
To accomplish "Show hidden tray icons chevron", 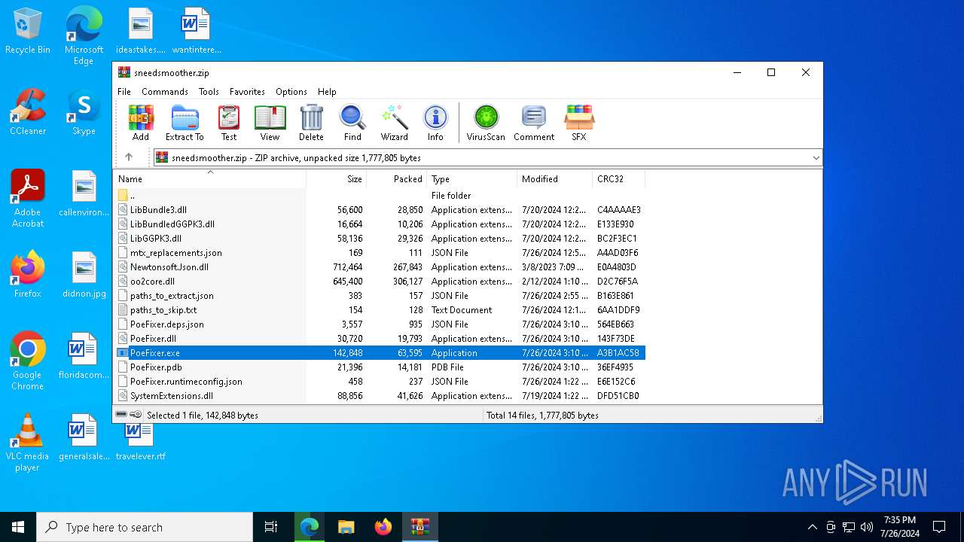I will click(812, 527).
